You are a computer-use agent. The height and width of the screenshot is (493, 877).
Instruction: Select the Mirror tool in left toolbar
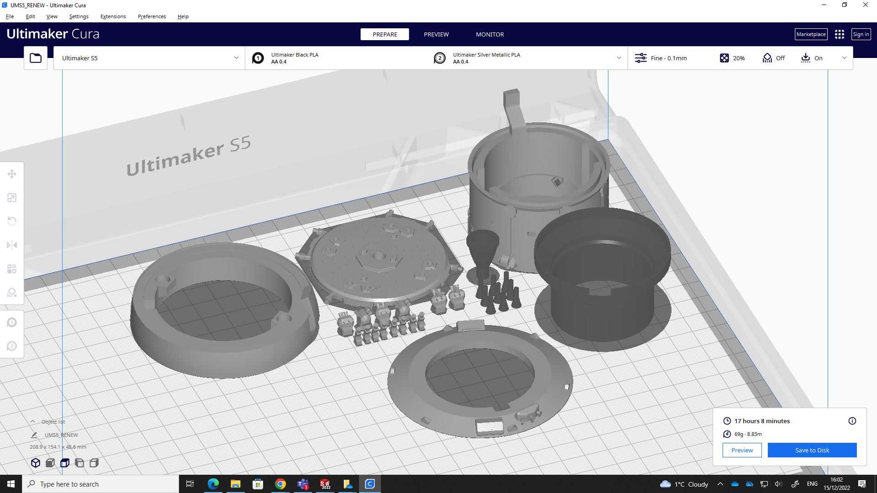pos(12,245)
